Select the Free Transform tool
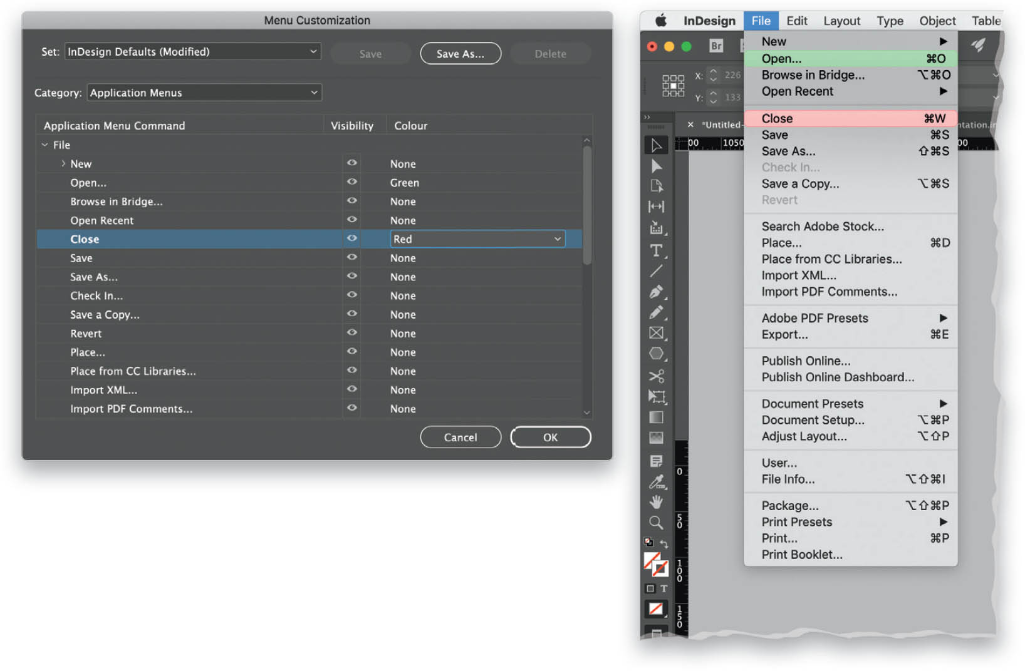Viewport: 1025px width, 671px height. click(656, 396)
